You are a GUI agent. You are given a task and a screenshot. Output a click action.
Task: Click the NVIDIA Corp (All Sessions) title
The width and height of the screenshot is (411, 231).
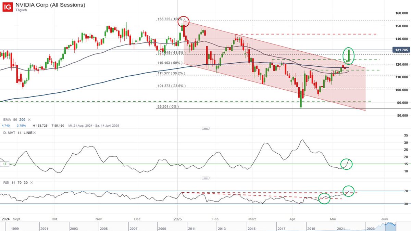click(50, 5)
